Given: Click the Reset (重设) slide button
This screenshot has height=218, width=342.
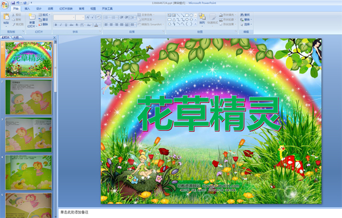Looking at the screenshot, I should tap(43, 19).
